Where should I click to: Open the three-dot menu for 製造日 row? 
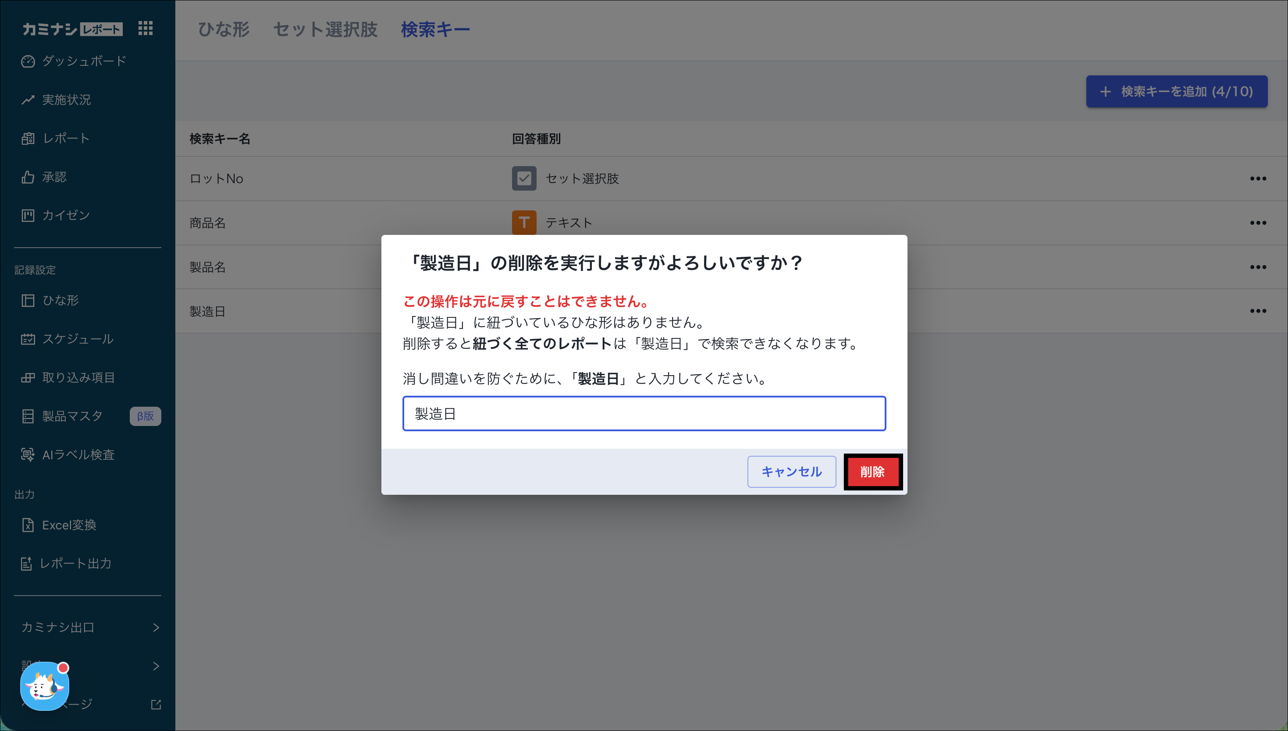(x=1257, y=311)
